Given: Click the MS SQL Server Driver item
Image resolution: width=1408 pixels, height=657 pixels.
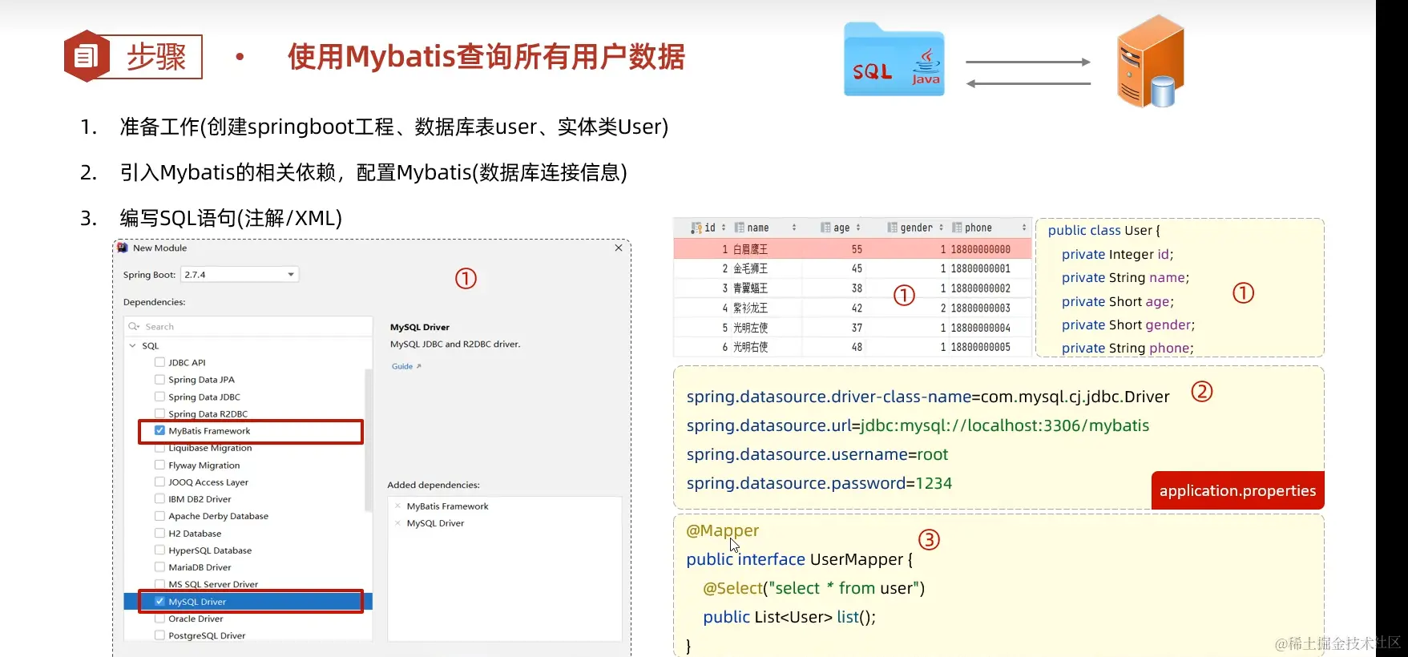Looking at the screenshot, I should click(x=213, y=584).
